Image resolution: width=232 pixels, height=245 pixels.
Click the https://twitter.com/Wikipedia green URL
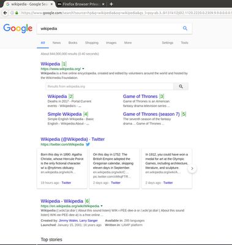[x=62, y=145]
